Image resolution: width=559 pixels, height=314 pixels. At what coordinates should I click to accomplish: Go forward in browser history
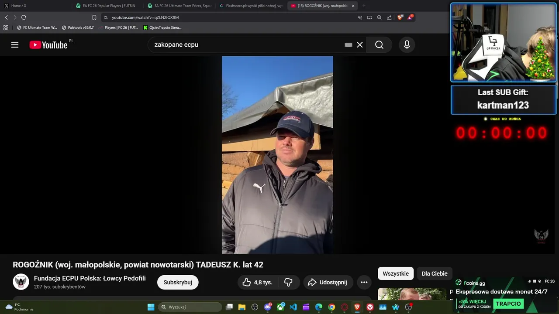tap(15, 17)
